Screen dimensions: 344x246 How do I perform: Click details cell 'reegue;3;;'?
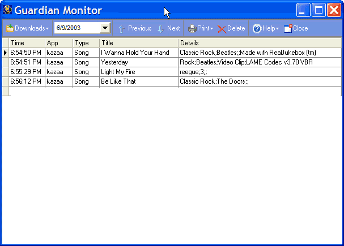260,72
